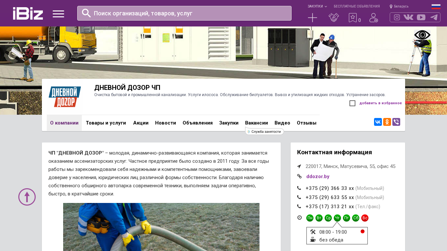Image resolution: width=447 pixels, height=251 pixels.
Task: Open the handshake partnership icon
Action: click(x=334, y=18)
